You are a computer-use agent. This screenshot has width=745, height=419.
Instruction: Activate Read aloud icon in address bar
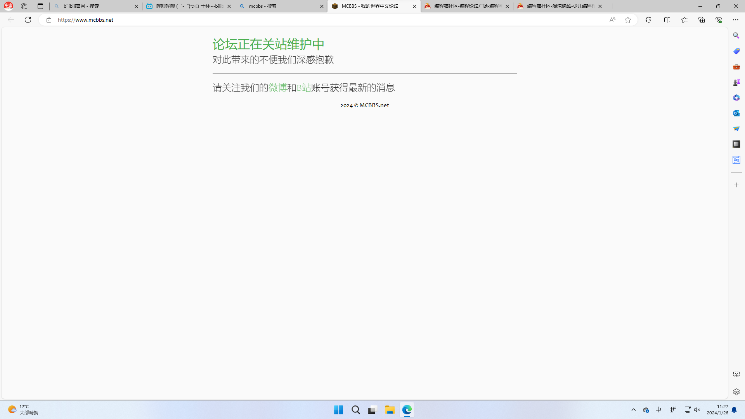[x=612, y=20]
